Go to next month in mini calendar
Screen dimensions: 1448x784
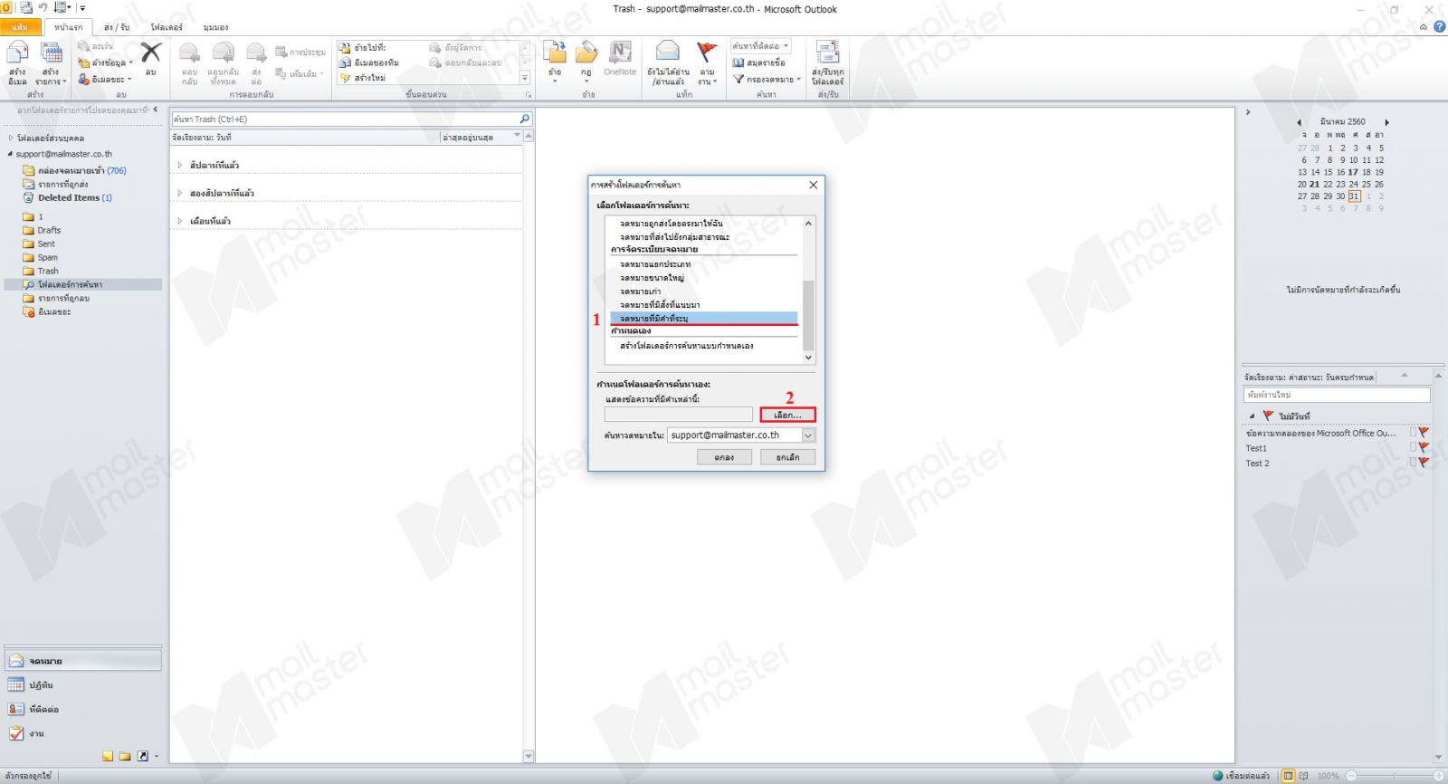click(x=1386, y=122)
